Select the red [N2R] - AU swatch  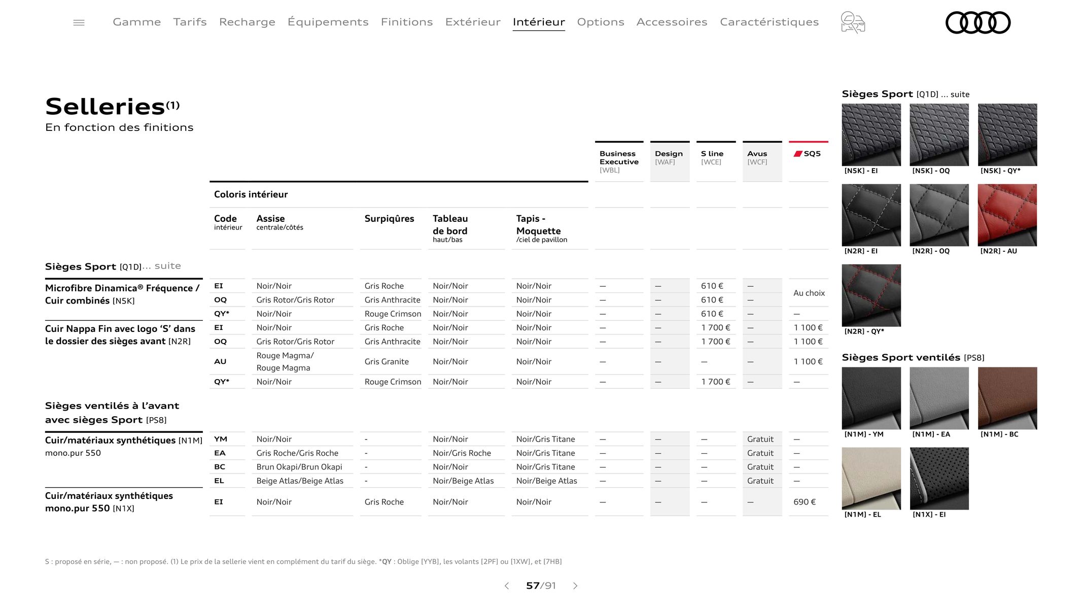coord(1007,215)
